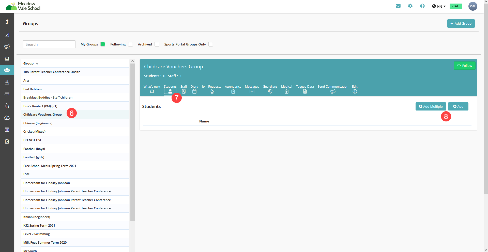Select Football (girls) group
This screenshot has height=252, width=488.
(x=75, y=157)
